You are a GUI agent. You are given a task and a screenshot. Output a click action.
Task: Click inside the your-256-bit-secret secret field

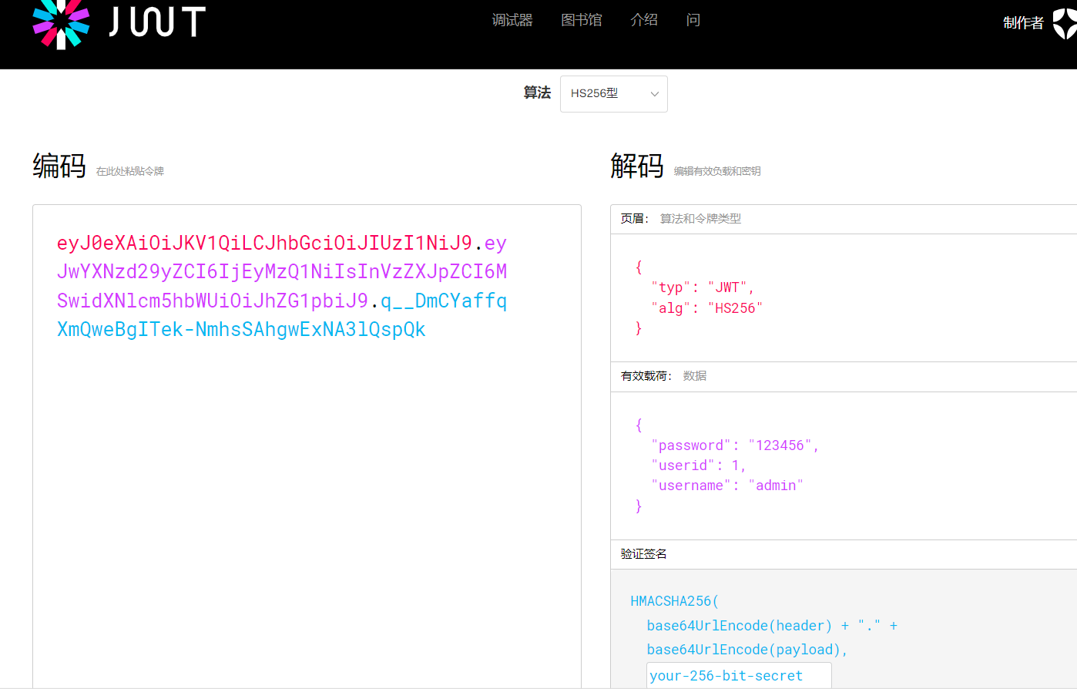738,676
